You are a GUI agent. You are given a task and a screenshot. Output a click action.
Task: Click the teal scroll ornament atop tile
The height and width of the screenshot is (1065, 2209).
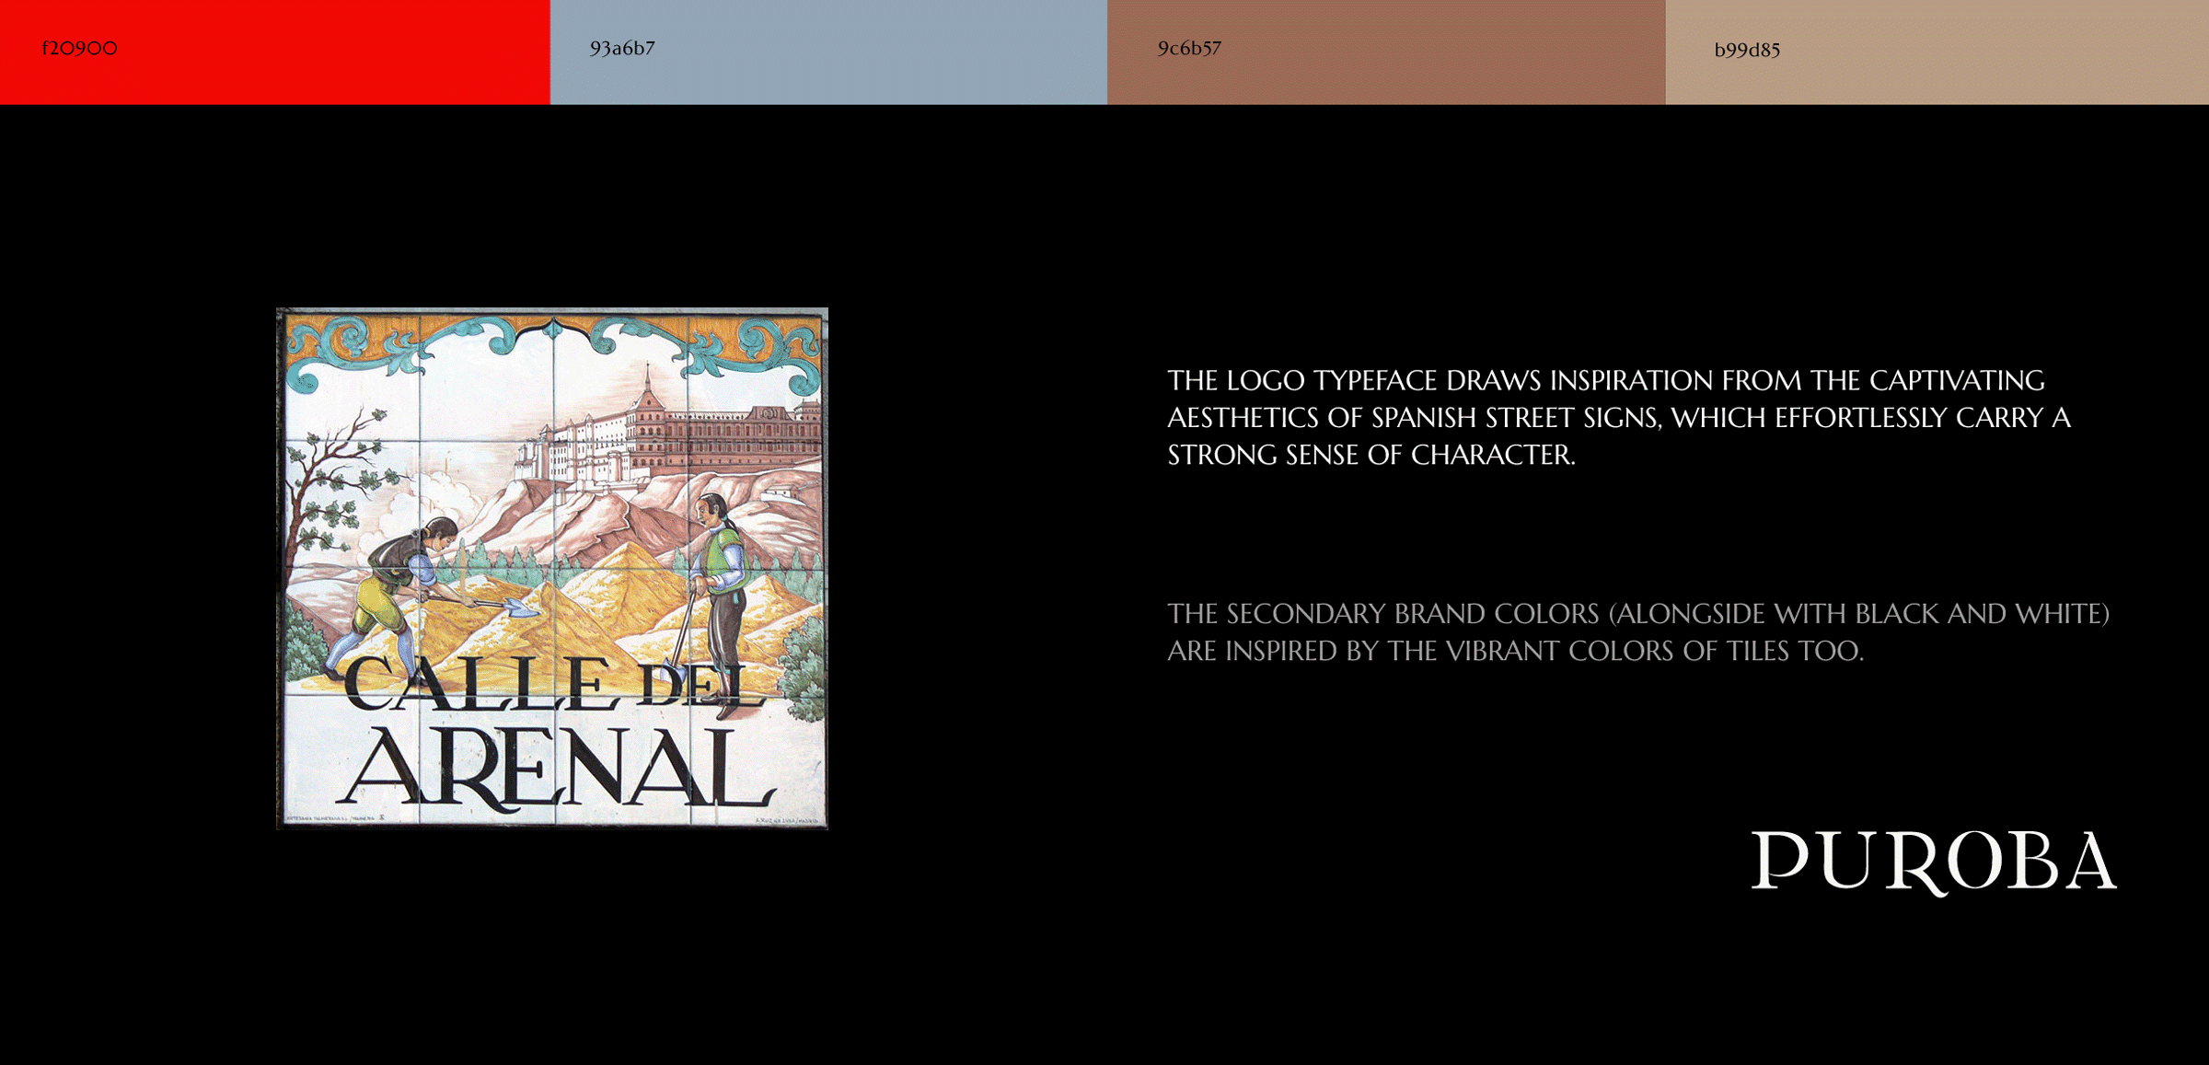pyautogui.click(x=552, y=342)
